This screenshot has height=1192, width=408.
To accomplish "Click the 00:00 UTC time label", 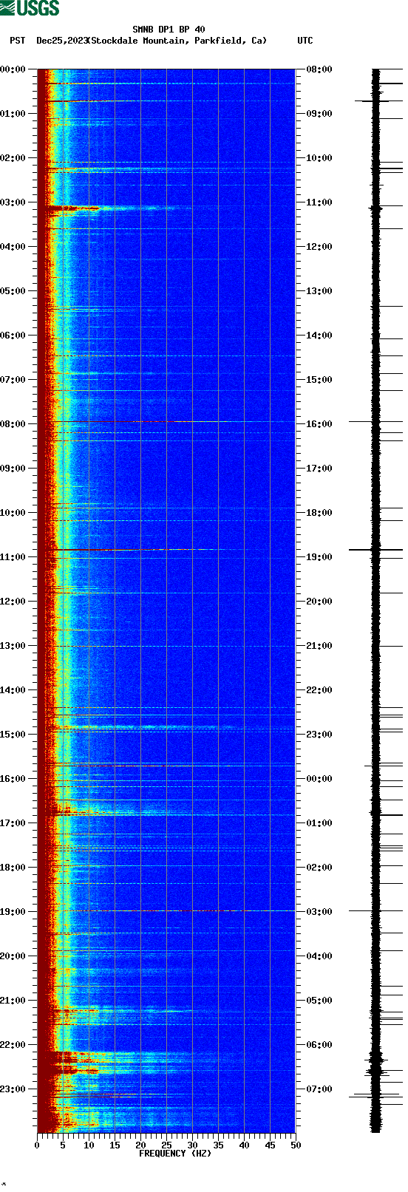I will (319, 779).
